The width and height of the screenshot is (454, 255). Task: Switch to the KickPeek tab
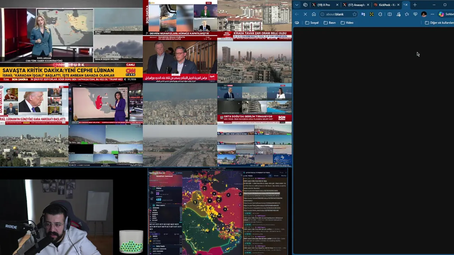[384, 5]
